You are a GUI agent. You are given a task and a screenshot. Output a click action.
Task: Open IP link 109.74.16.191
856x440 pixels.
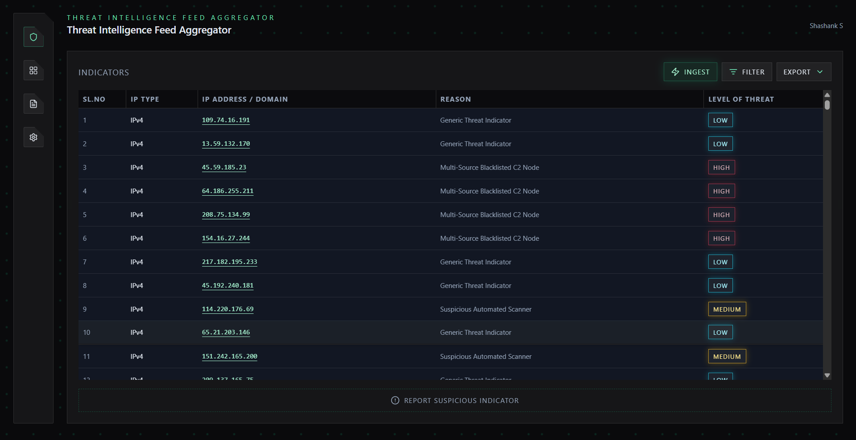coord(226,120)
